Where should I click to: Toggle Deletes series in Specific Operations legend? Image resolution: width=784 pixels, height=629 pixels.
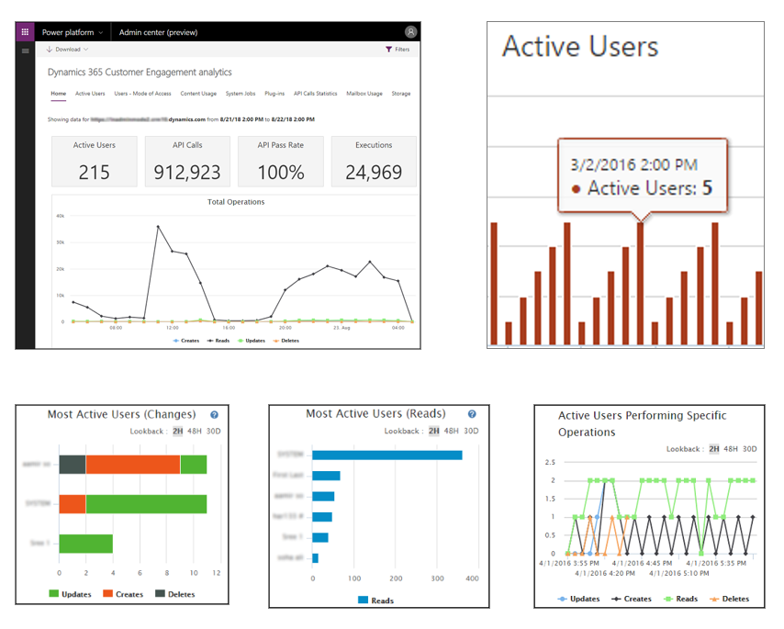tap(730, 599)
